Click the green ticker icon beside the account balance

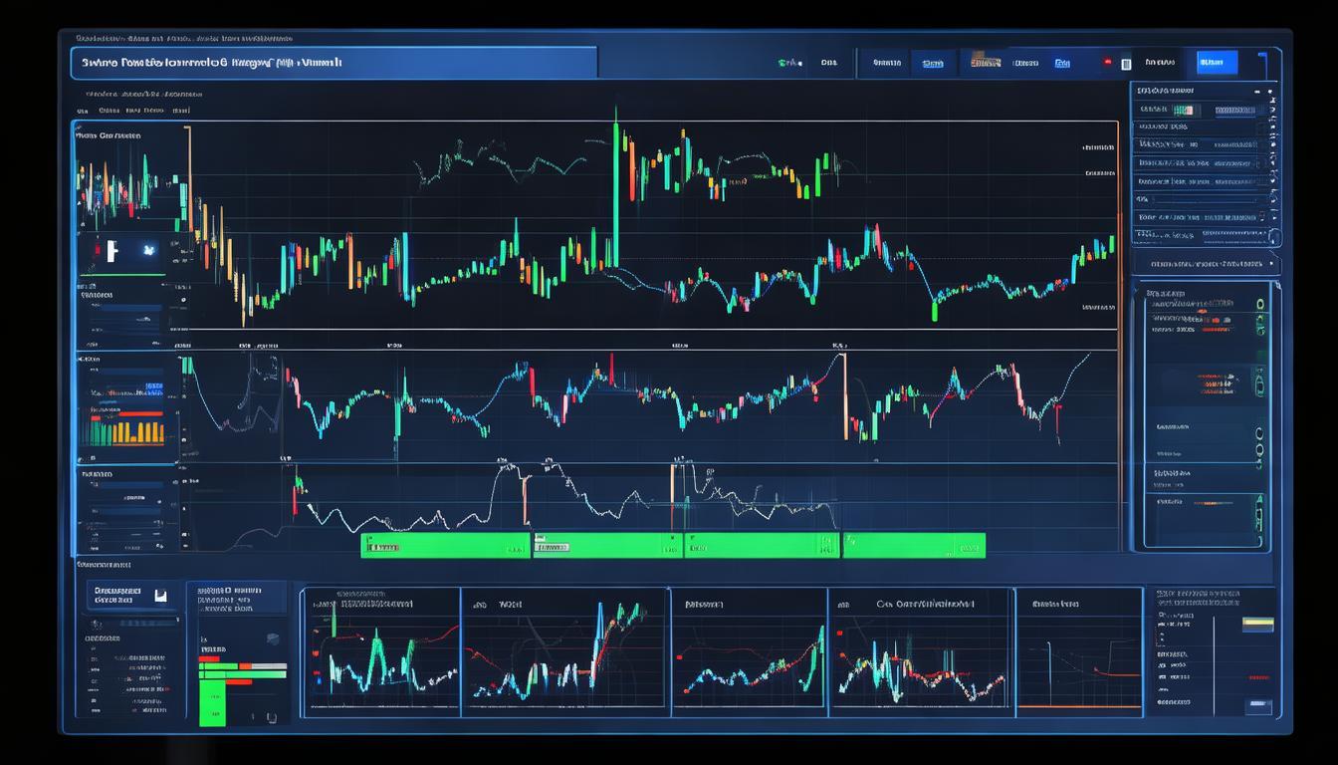pyautogui.click(x=785, y=62)
